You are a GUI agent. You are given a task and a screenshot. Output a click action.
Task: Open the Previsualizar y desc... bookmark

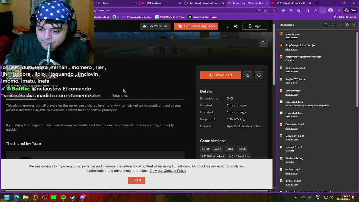137,17
